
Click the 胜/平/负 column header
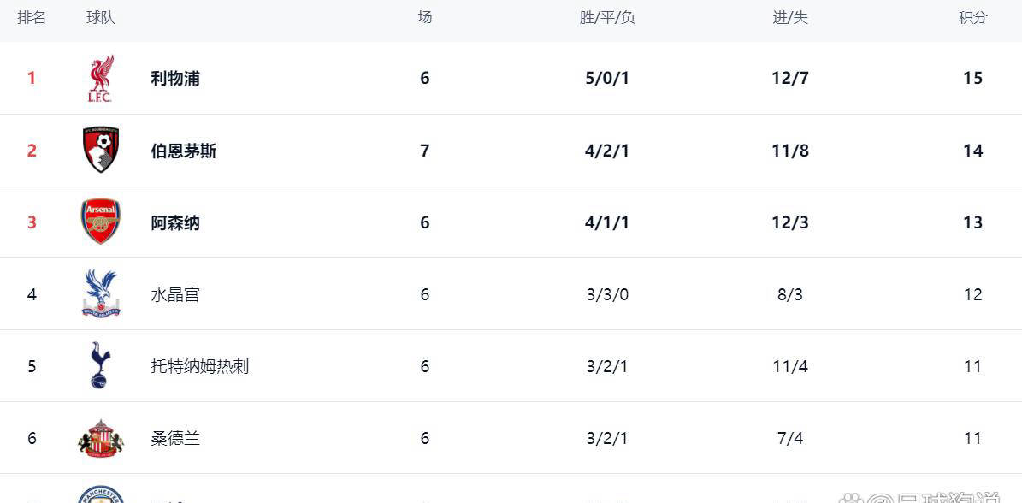tap(607, 18)
